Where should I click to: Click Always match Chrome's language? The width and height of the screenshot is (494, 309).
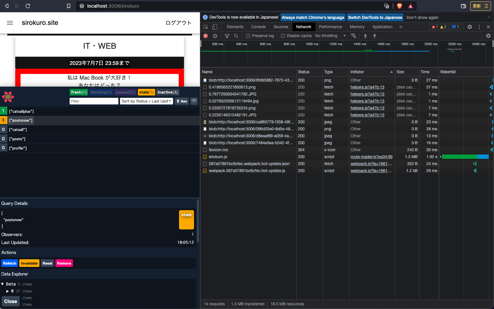tap(313, 18)
